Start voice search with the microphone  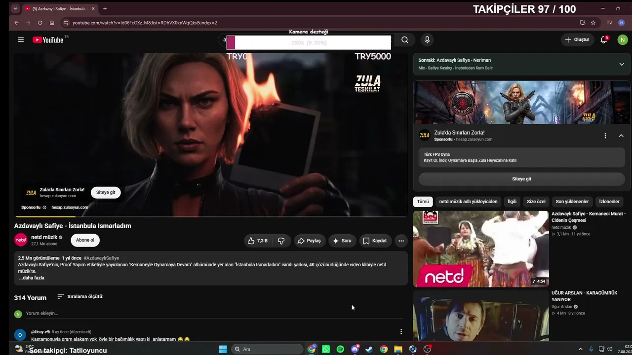click(x=427, y=40)
